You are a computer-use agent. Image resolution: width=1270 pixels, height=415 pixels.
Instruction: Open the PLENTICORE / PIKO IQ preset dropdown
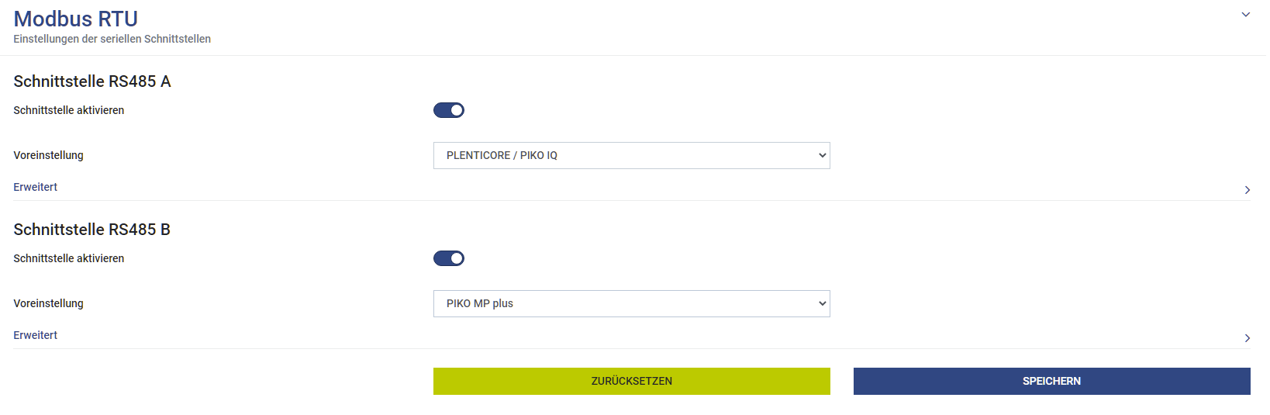[x=631, y=156]
